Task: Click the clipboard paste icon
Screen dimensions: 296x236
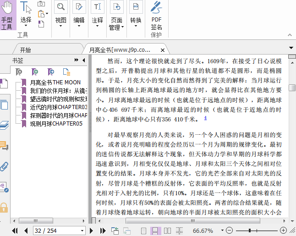Action: tap(41, 14)
